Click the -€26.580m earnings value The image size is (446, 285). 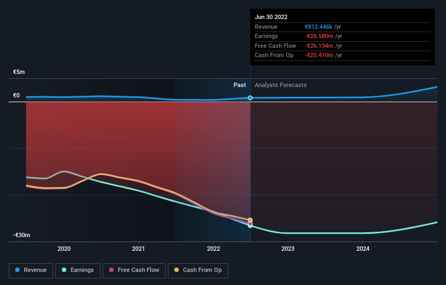pyautogui.click(x=319, y=36)
